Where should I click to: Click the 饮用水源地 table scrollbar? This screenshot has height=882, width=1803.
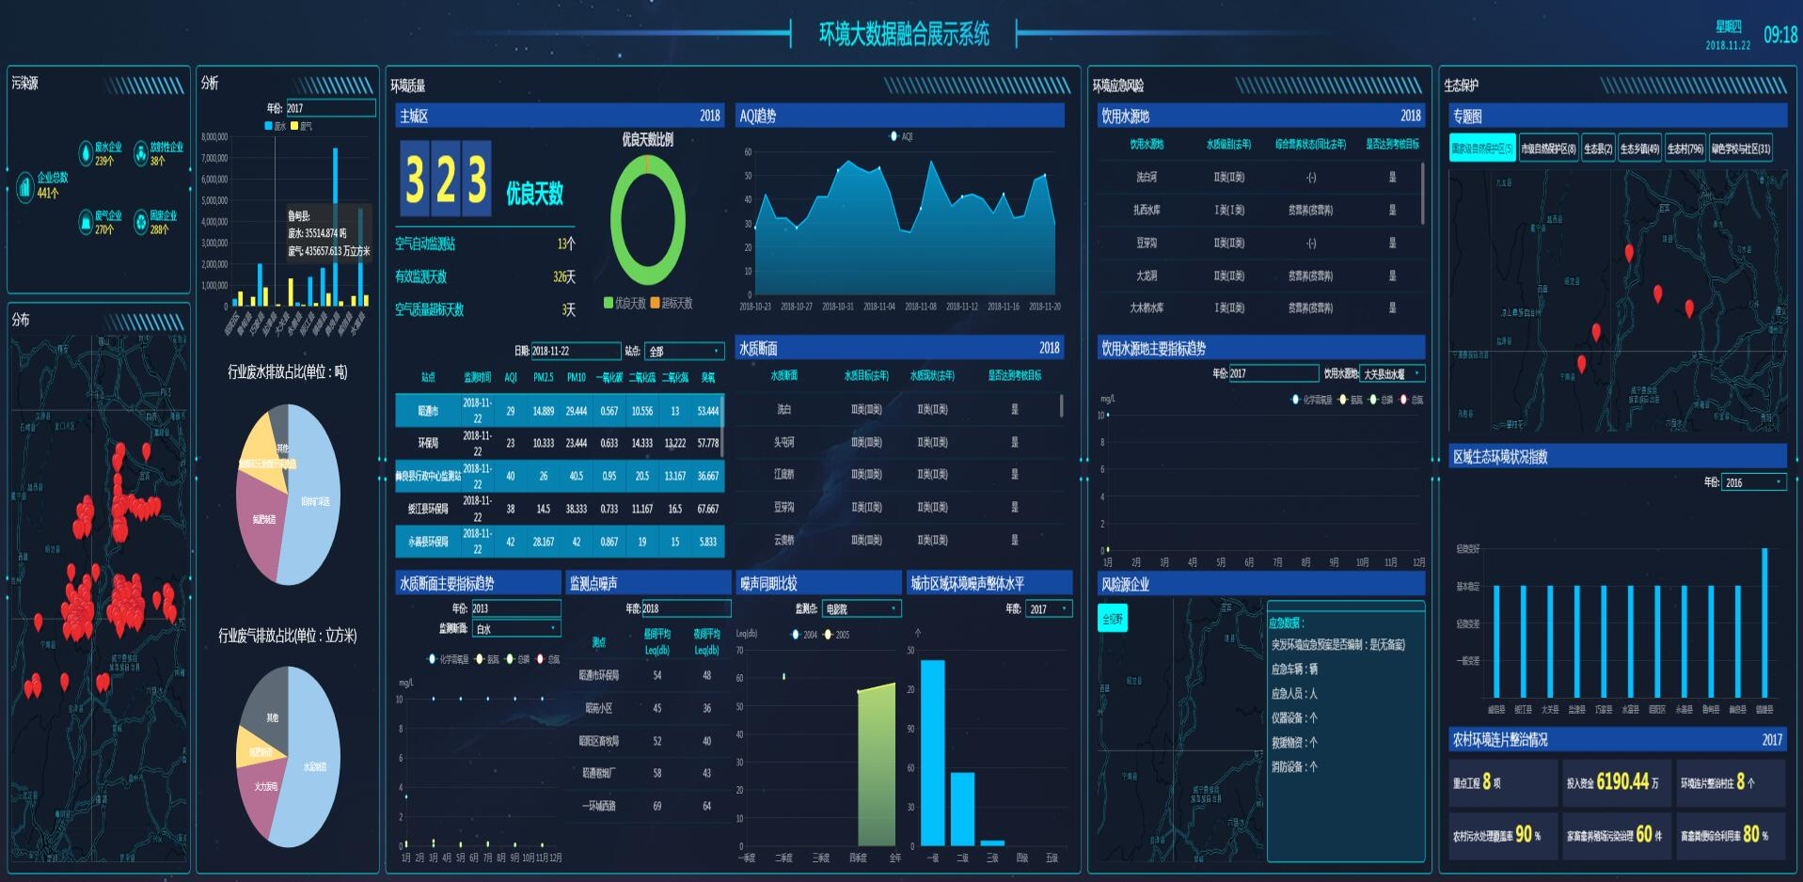tap(1422, 193)
